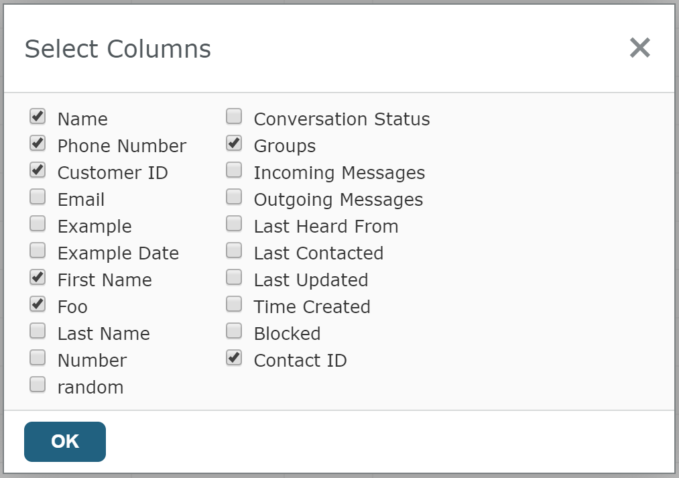Click the Last Name label

click(103, 334)
